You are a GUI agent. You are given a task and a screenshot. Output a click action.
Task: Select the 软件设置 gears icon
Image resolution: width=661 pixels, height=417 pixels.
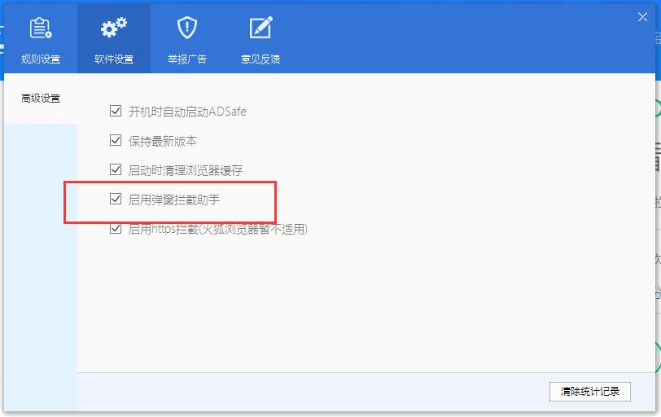[114, 28]
